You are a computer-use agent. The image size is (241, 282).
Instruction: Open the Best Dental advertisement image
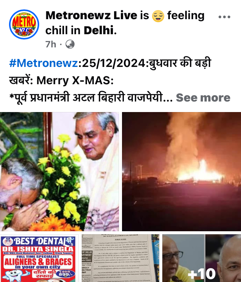[39, 258]
